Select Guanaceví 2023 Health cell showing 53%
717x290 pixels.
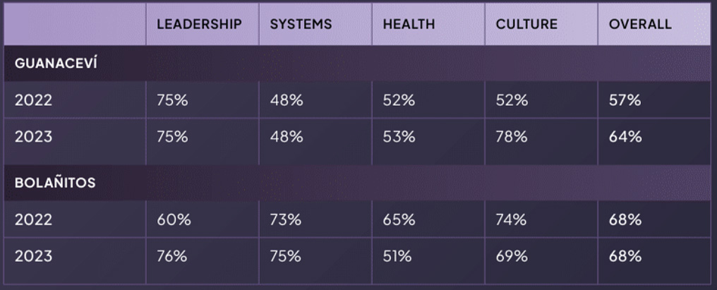[399, 137]
